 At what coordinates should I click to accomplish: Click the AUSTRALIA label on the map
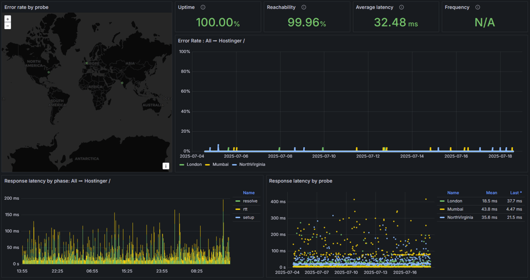pos(153,105)
